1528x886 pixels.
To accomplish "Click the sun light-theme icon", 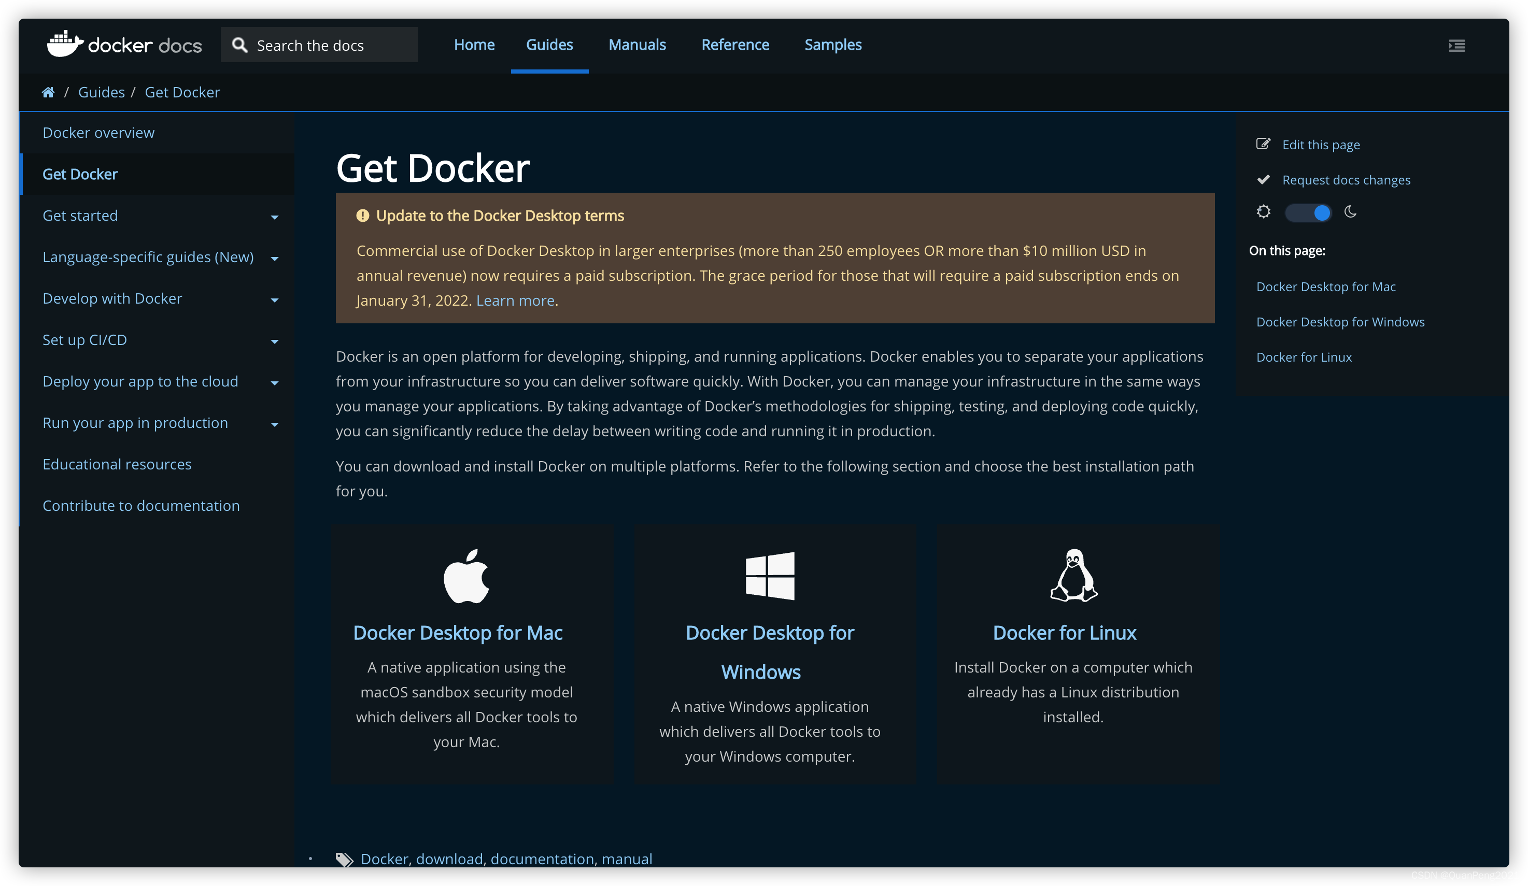I will [x=1263, y=211].
